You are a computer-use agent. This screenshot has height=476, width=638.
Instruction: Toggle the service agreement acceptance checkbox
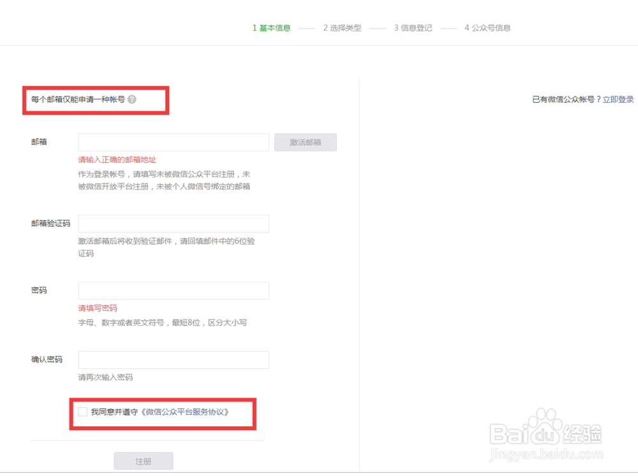tap(83, 412)
